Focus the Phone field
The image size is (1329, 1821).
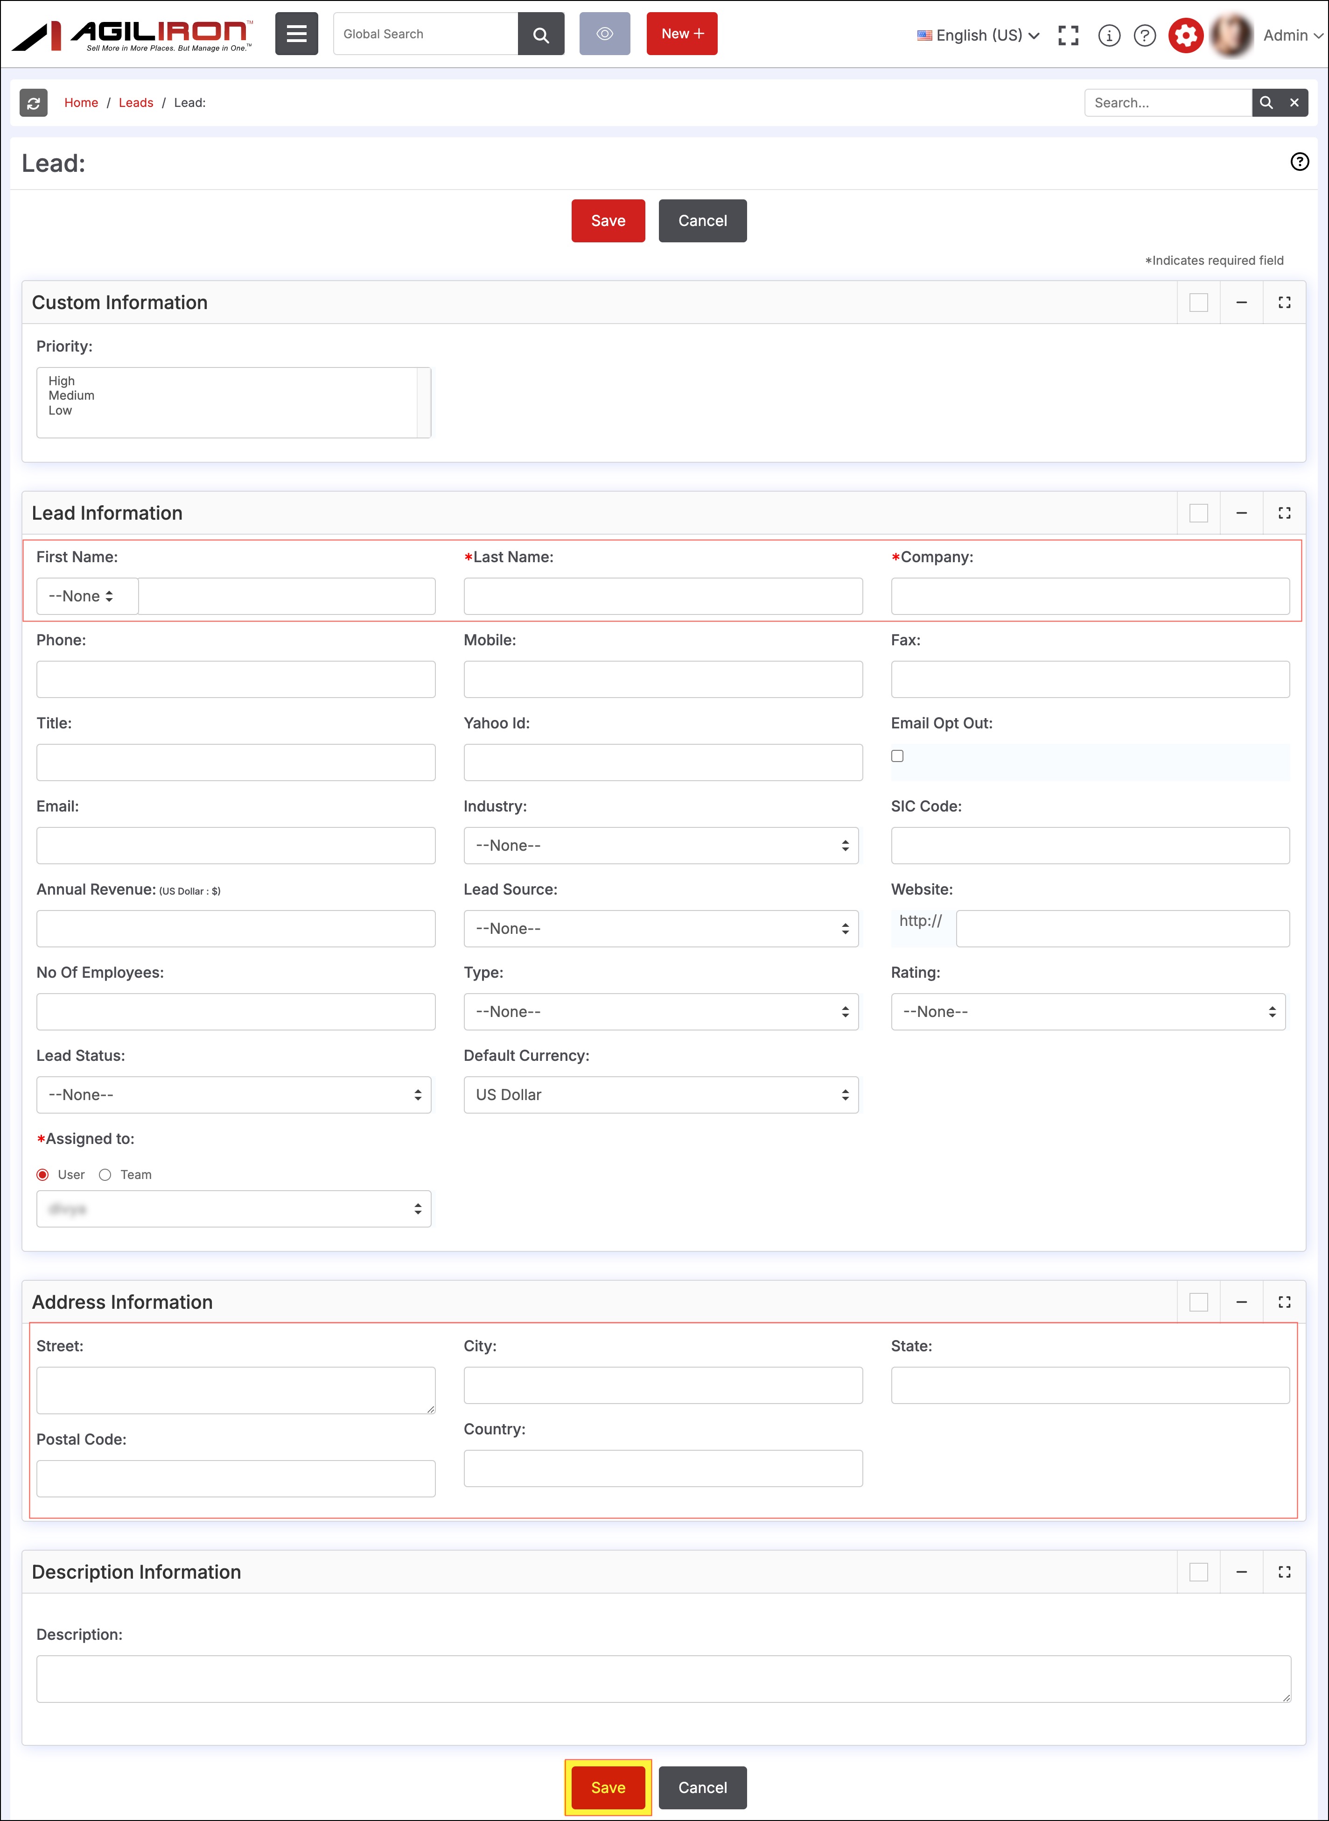[x=236, y=678]
